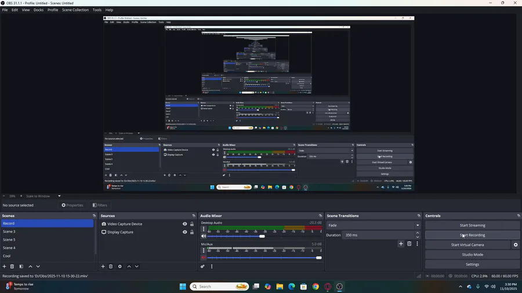The height and width of the screenshot is (293, 522).
Task: Show hidden system tray icons chevron
Action: tap(461, 287)
